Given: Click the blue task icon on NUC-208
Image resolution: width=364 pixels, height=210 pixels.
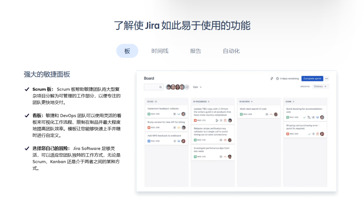Looking at the screenshot, I should pyautogui.click(x=149, y=141).
